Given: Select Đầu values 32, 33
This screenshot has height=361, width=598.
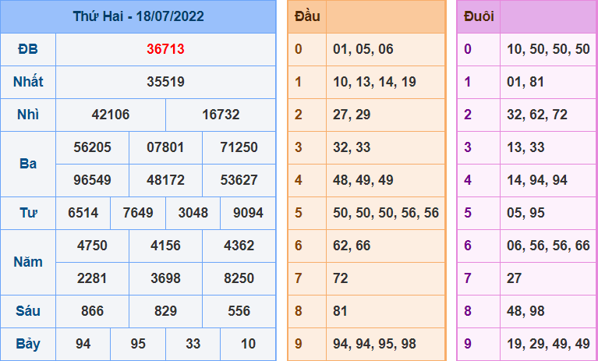Looking at the screenshot, I should (x=352, y=147).
